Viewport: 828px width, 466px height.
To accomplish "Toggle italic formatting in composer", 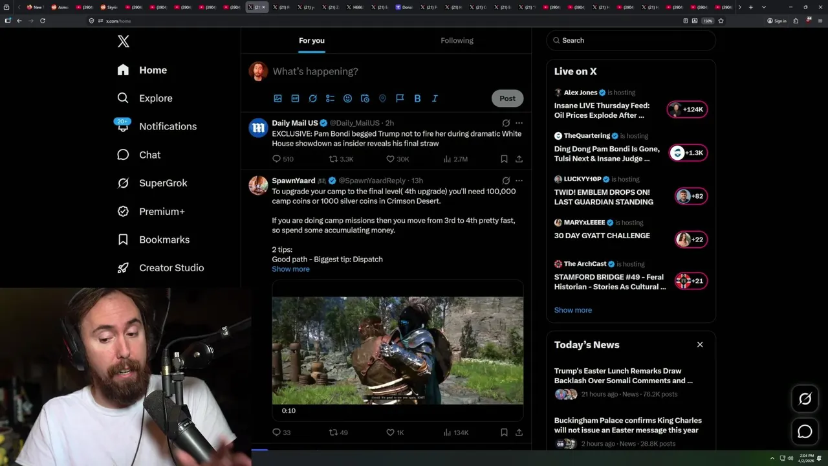I will pyautogui.click(x=435, y=98).
